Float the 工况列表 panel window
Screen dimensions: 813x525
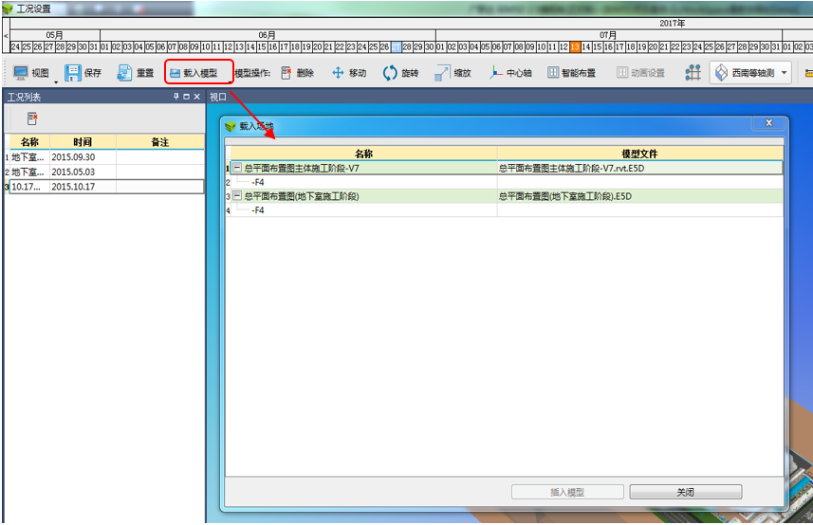point(186,97)
